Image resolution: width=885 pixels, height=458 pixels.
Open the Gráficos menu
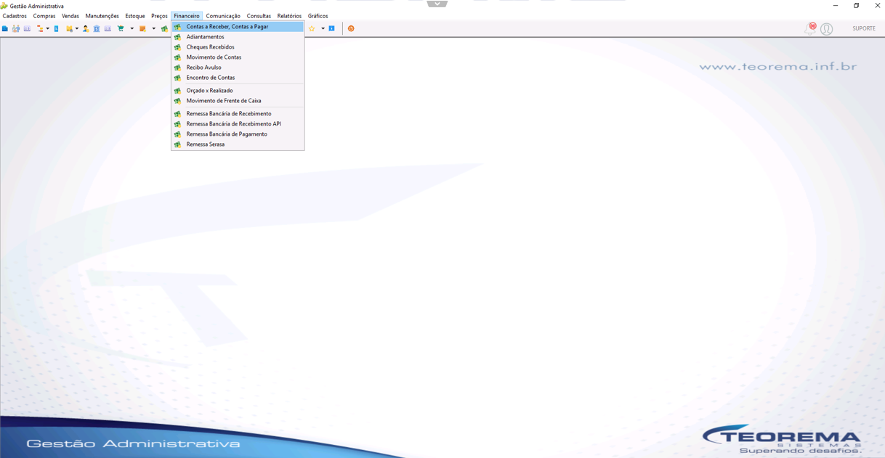coord(318,16)
